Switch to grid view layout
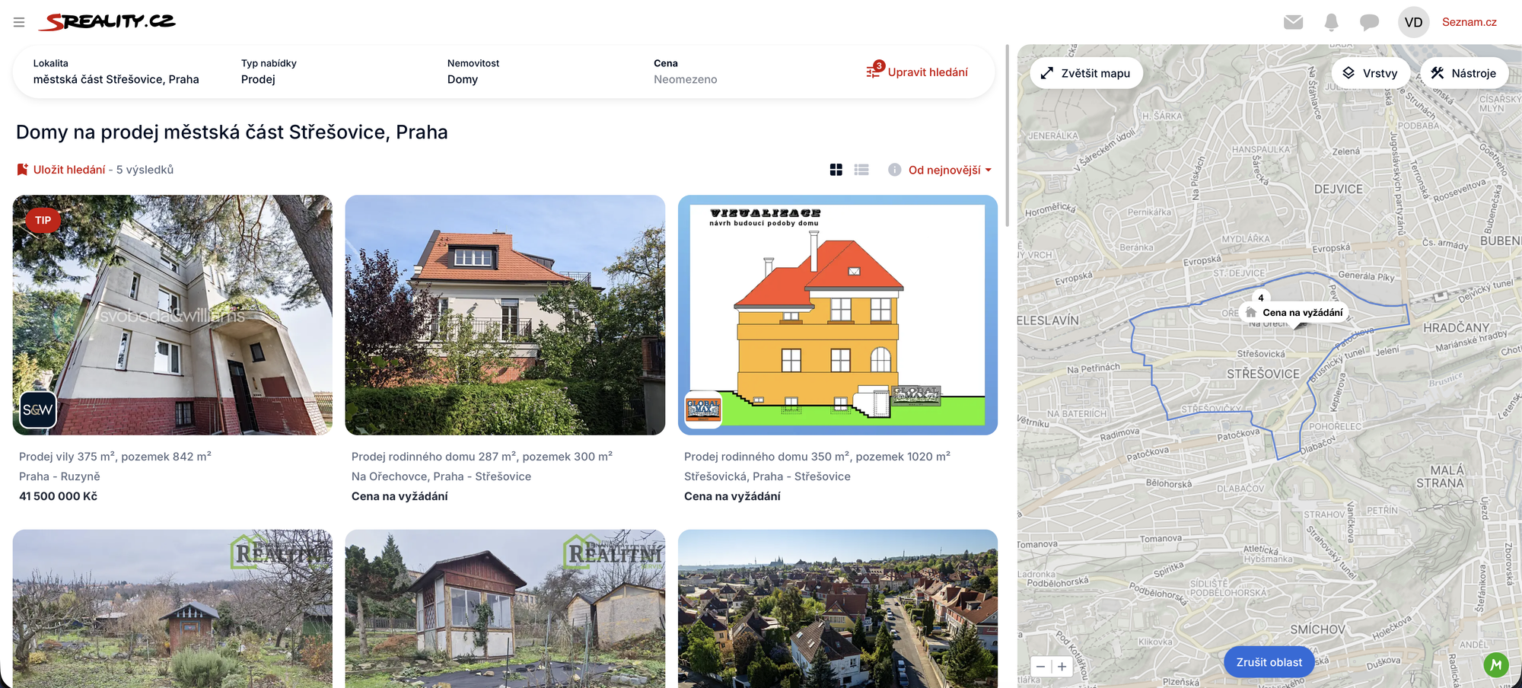The image size is (1522, 688). pyautogui.click(x=836, y=170)
